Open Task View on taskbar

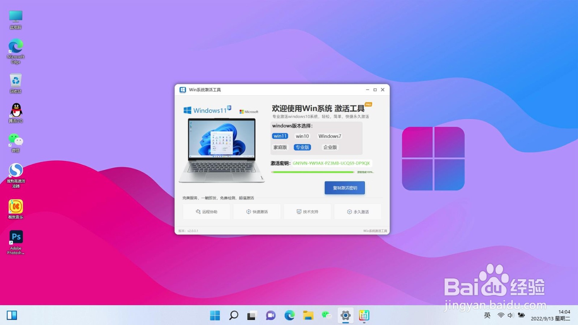coord(252,315)
